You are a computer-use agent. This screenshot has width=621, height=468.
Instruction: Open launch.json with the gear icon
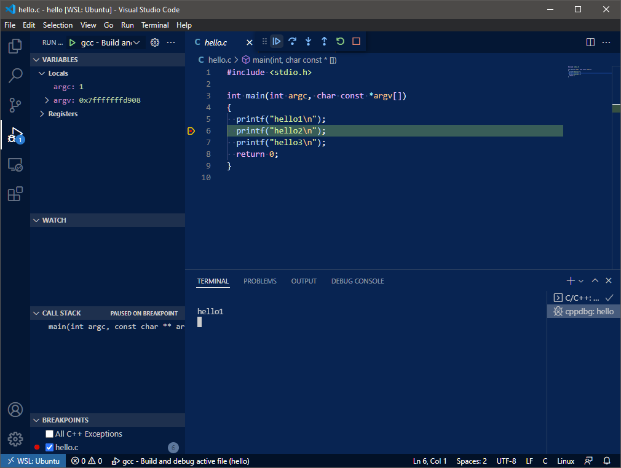point(155,42)
